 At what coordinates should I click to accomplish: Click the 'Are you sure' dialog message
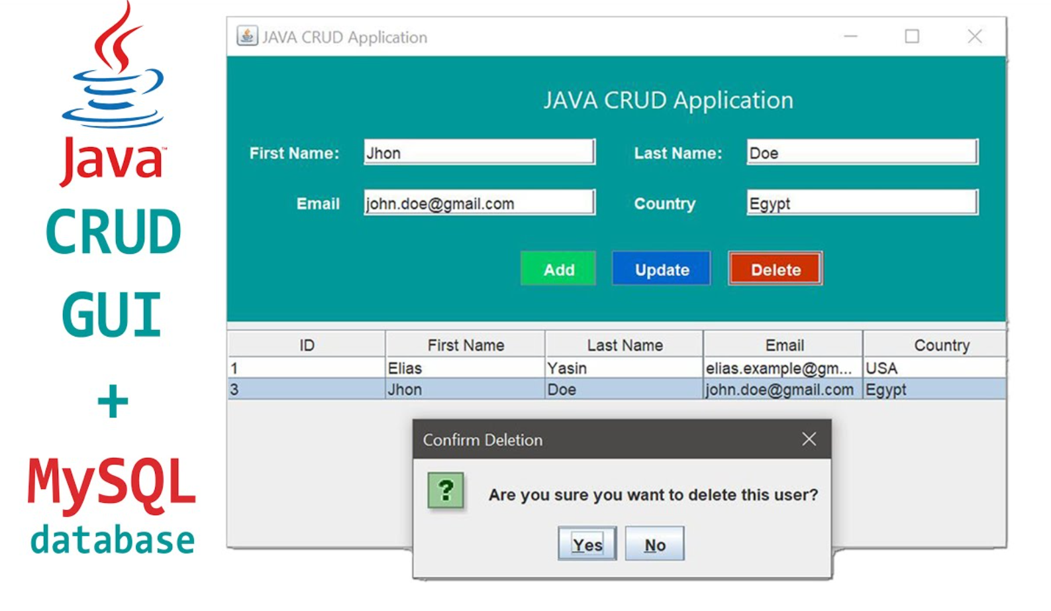[653, 494]
